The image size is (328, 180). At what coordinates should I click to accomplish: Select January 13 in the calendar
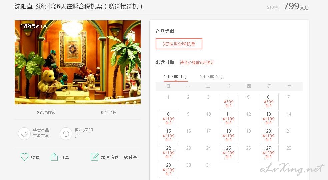point(269,119)
